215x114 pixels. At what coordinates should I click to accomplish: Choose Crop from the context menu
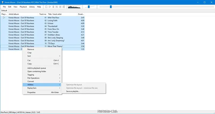coord(42,53)
